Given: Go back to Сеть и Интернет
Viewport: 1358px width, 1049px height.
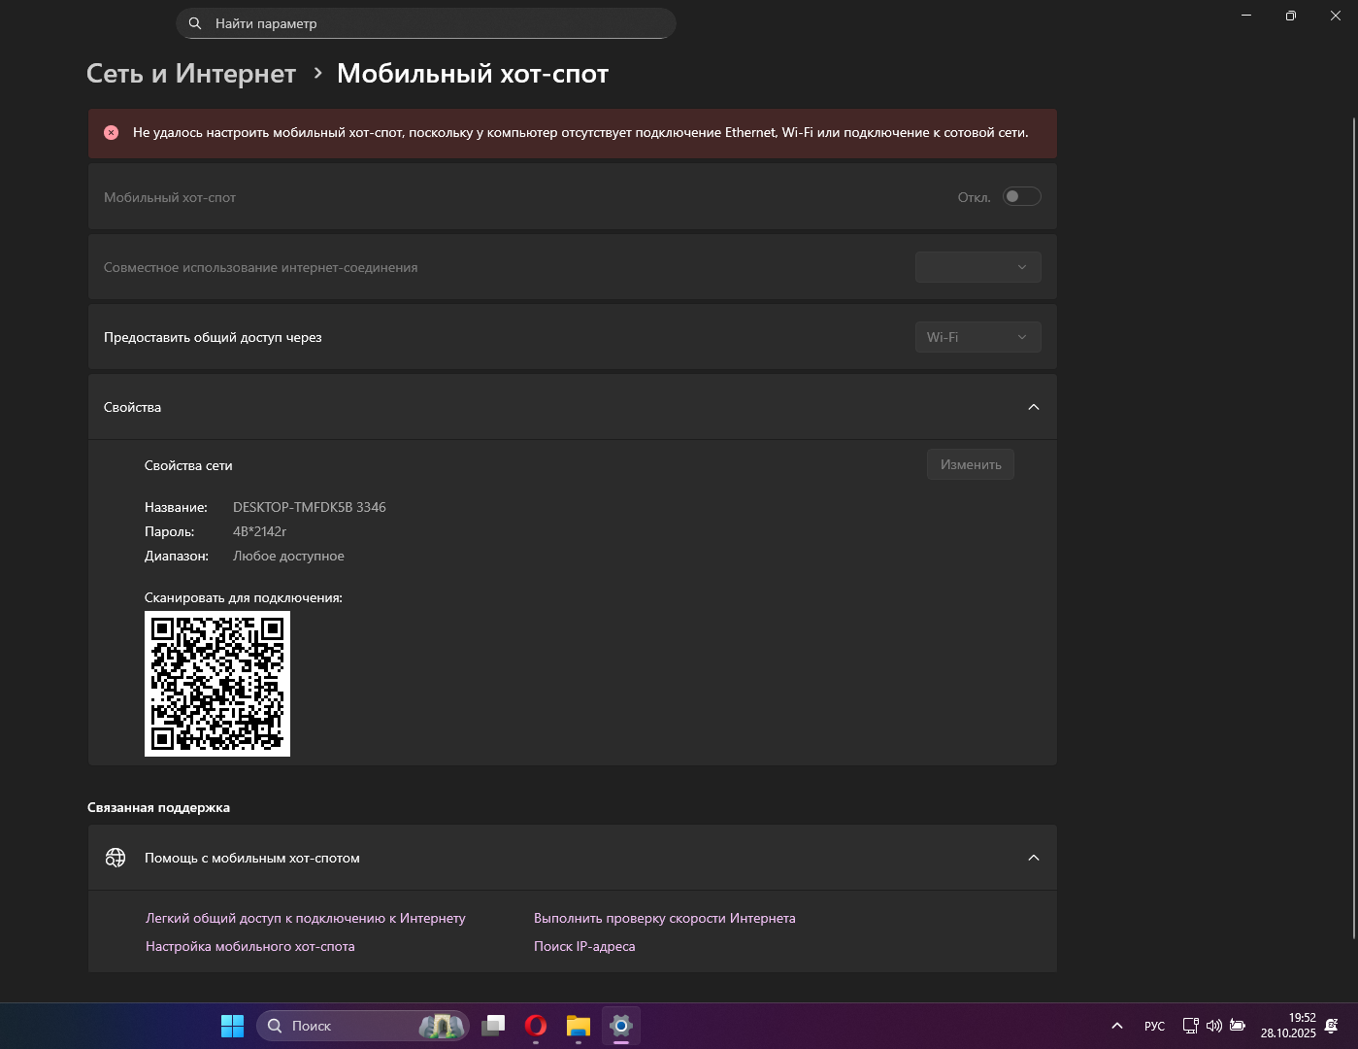Looking at the screenshot, I should pos(191,74).
